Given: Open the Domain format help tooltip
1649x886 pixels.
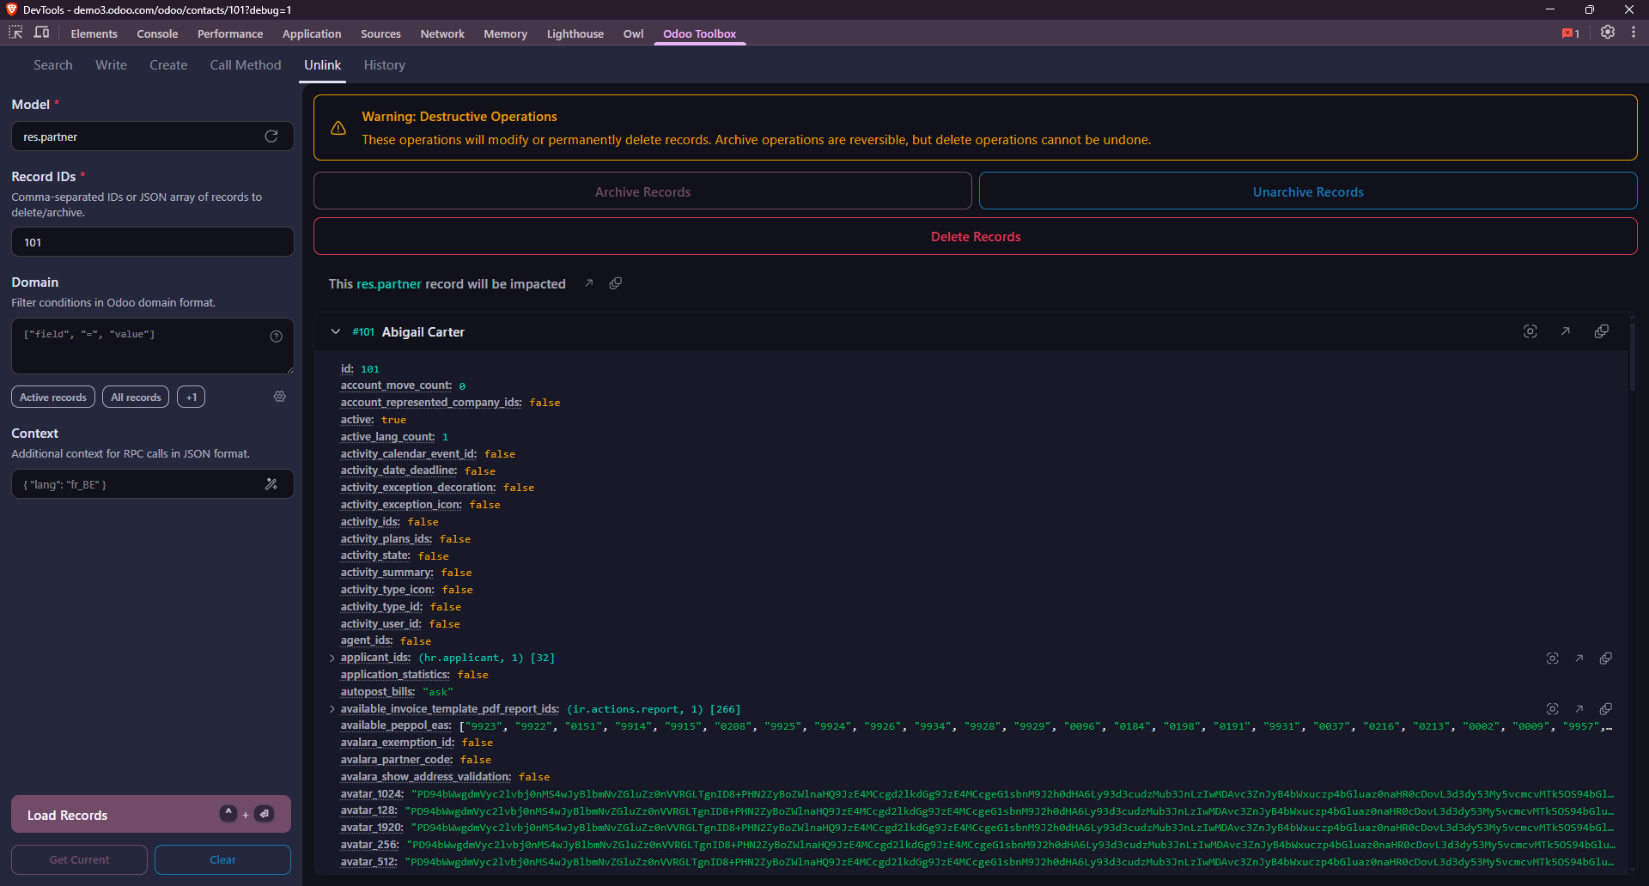Looking at the screenshot, I should pos(276,336).
